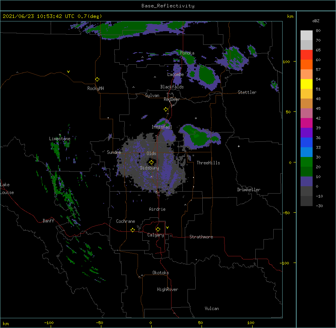Pick the light gray 80 dBZ swatch

[306, 35]
